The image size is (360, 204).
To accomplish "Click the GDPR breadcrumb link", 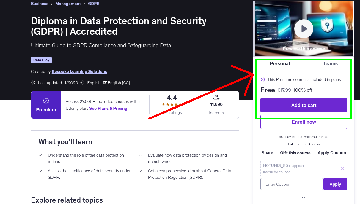I will pyautogui.click(x=94, y=4).
